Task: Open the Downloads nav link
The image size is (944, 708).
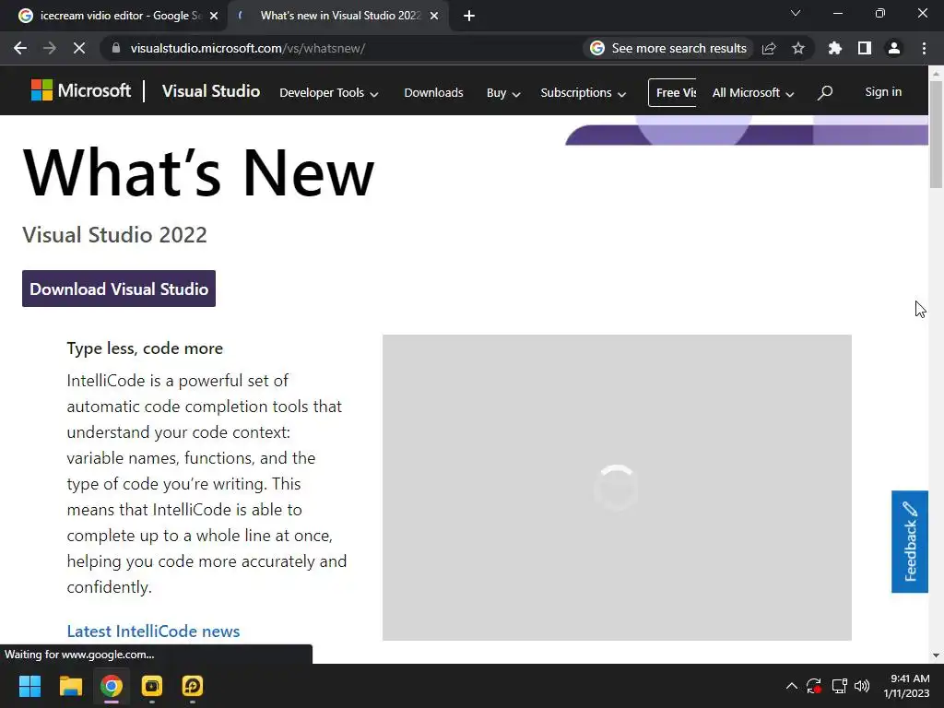Action: 433,93
